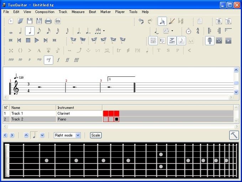Click Track 1 first red measure block
Screen dimensions: 242x182
coord(106,113)
